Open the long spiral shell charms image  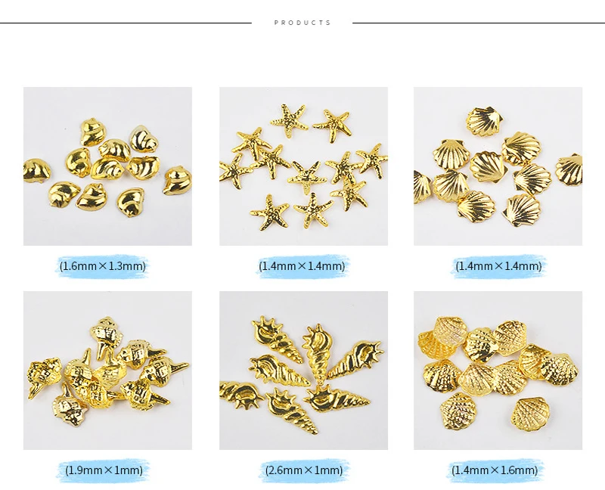304,371
